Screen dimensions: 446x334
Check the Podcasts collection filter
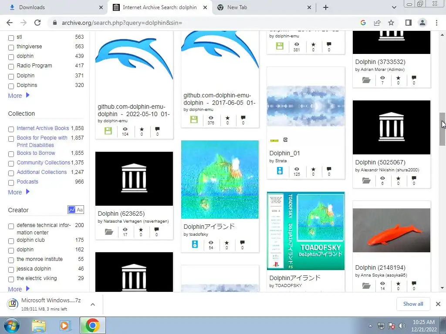[x=11, y=183]
